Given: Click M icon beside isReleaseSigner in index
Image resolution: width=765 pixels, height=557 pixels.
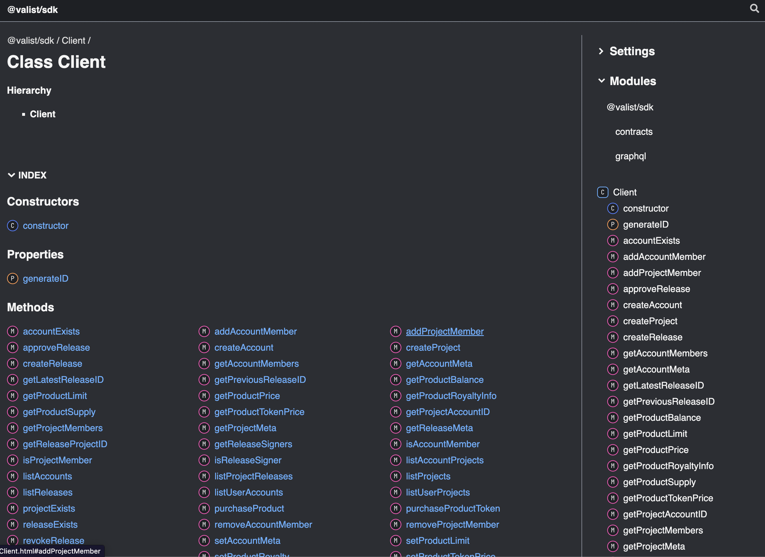Looking at the screenshot, I should pos(204,460).
